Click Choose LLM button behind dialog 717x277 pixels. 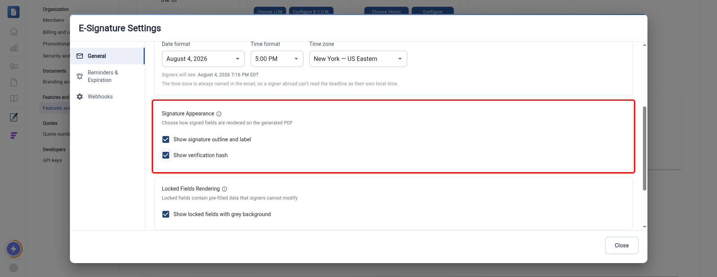click(x=270, y=11)
